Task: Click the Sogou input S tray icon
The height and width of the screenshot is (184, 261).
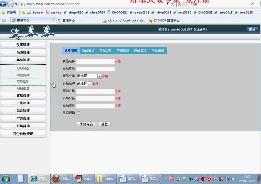Action: [x=171, y=178]
